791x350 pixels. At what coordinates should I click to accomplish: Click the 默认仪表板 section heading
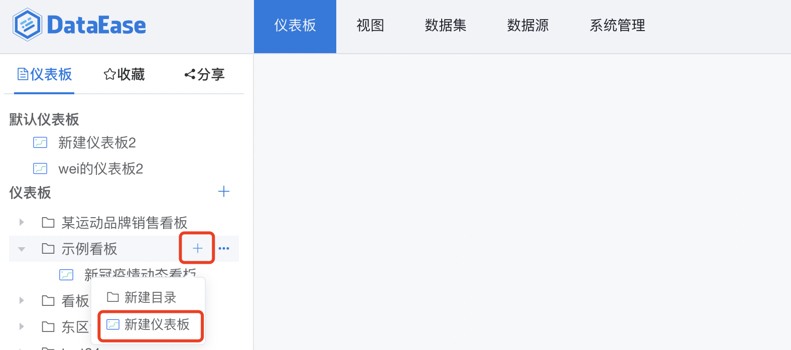pyautogui.click(x=44, y=119)
